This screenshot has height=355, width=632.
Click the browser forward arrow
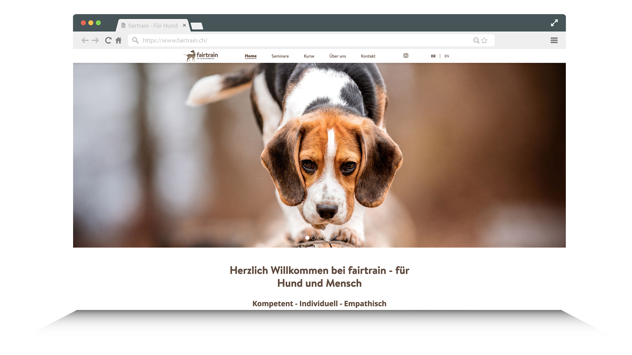[95, 40]
